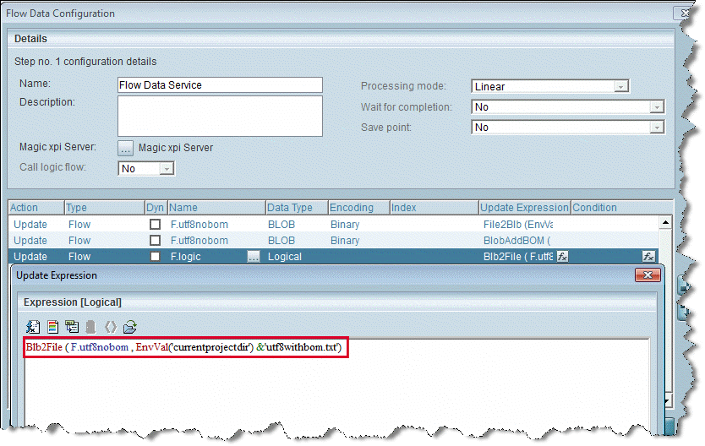The image size is (705, 446).
Task: Click the Condition column header
Action: coord(622,208)
